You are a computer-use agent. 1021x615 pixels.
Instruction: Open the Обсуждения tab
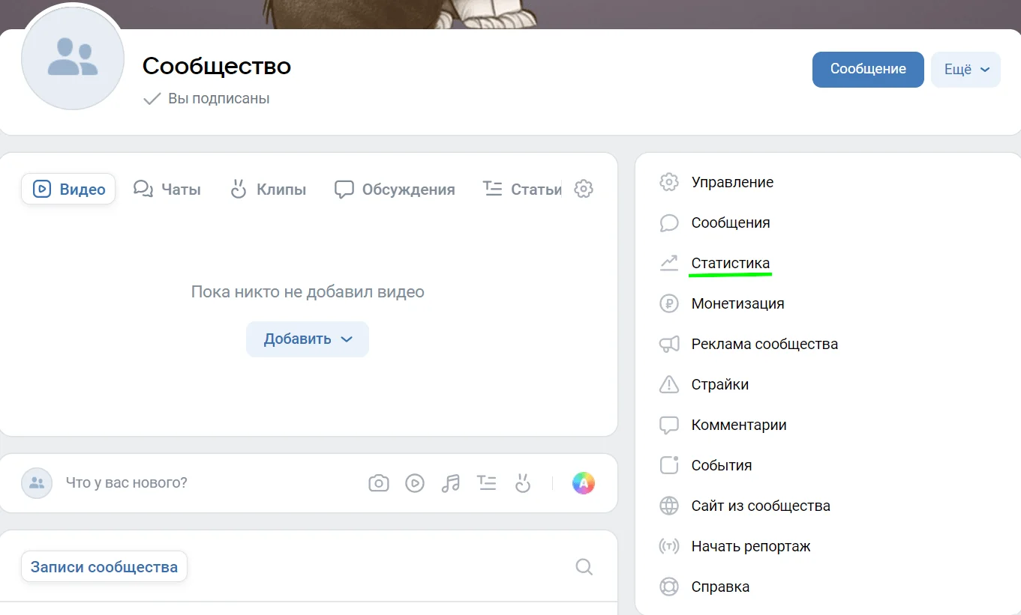(x=395, y=190)
